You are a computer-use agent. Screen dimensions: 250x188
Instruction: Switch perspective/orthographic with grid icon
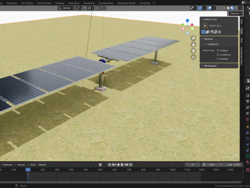pyautogui.click(x=193, y=57)
